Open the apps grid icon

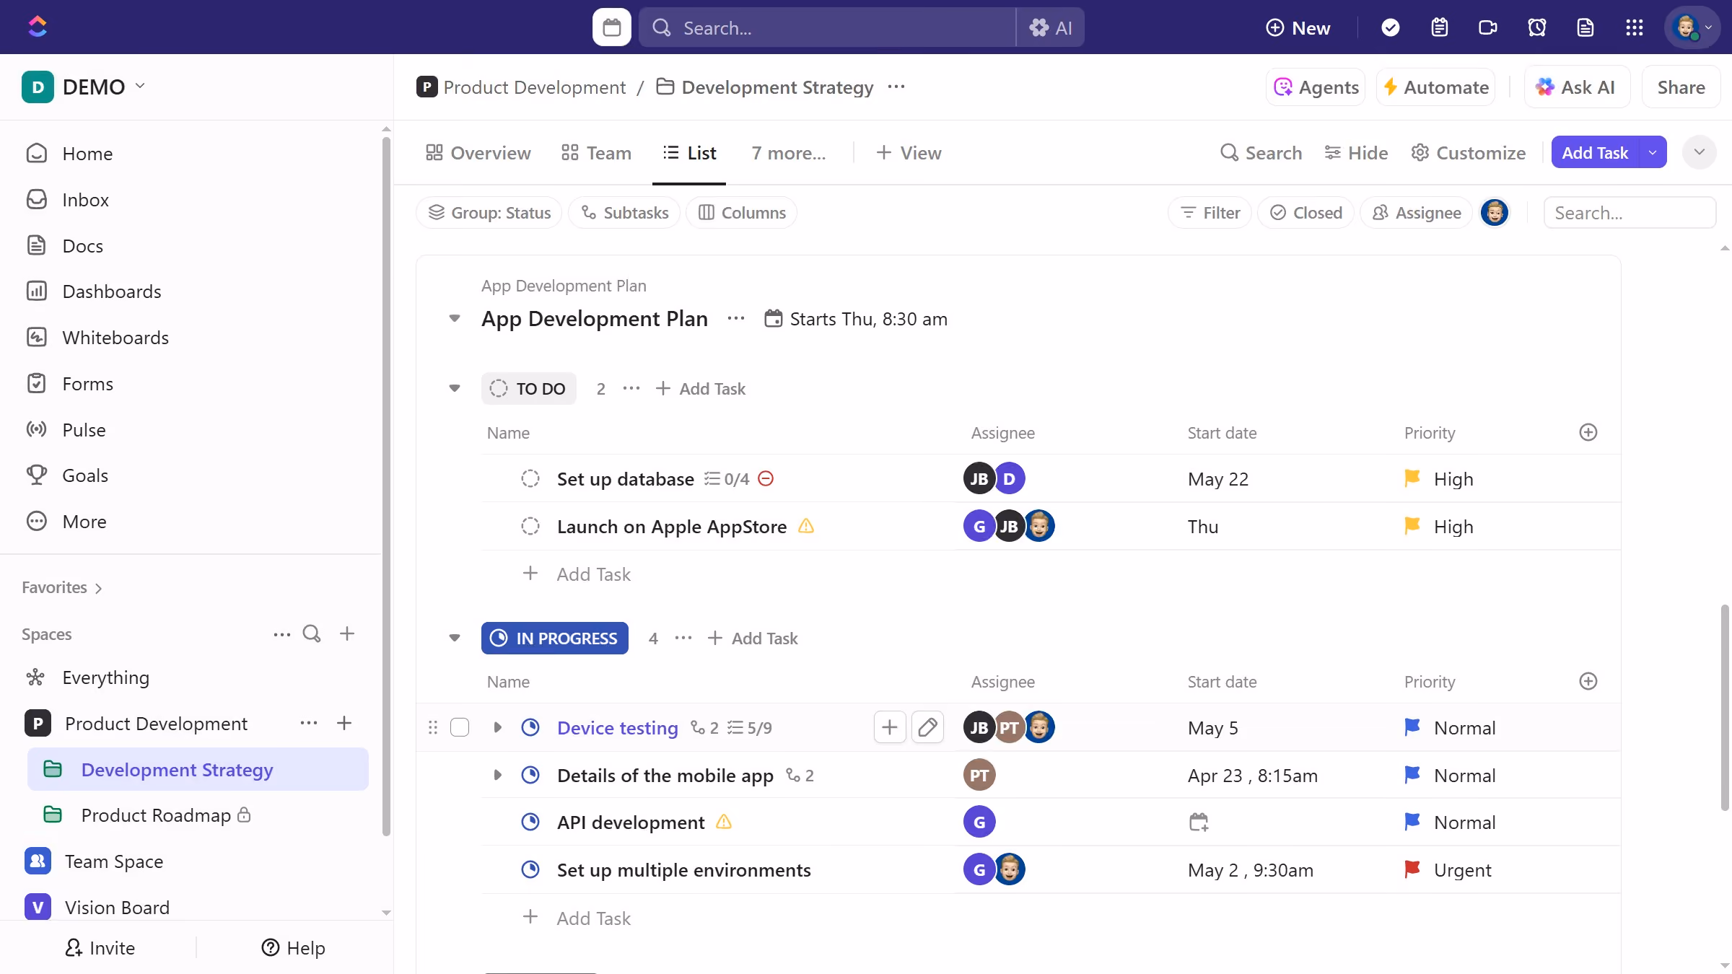point(1635,27)
